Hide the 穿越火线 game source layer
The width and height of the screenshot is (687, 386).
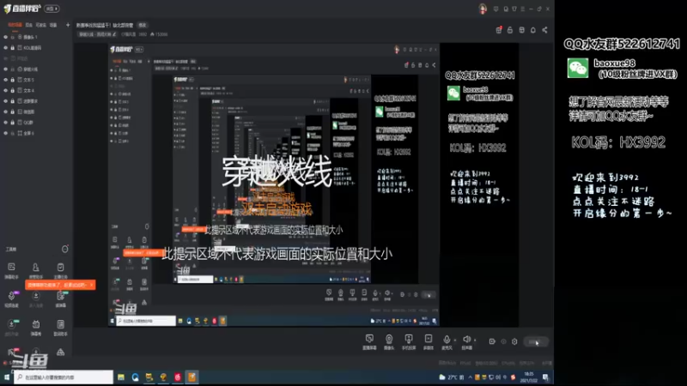(x=6, y=69)
